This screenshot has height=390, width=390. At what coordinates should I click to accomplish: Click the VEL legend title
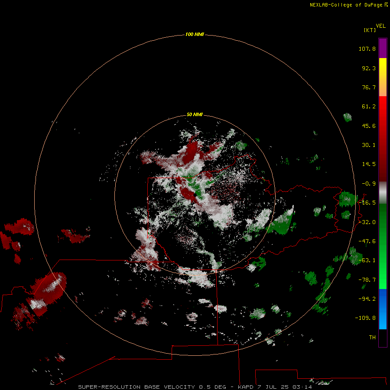pos(380,26)
